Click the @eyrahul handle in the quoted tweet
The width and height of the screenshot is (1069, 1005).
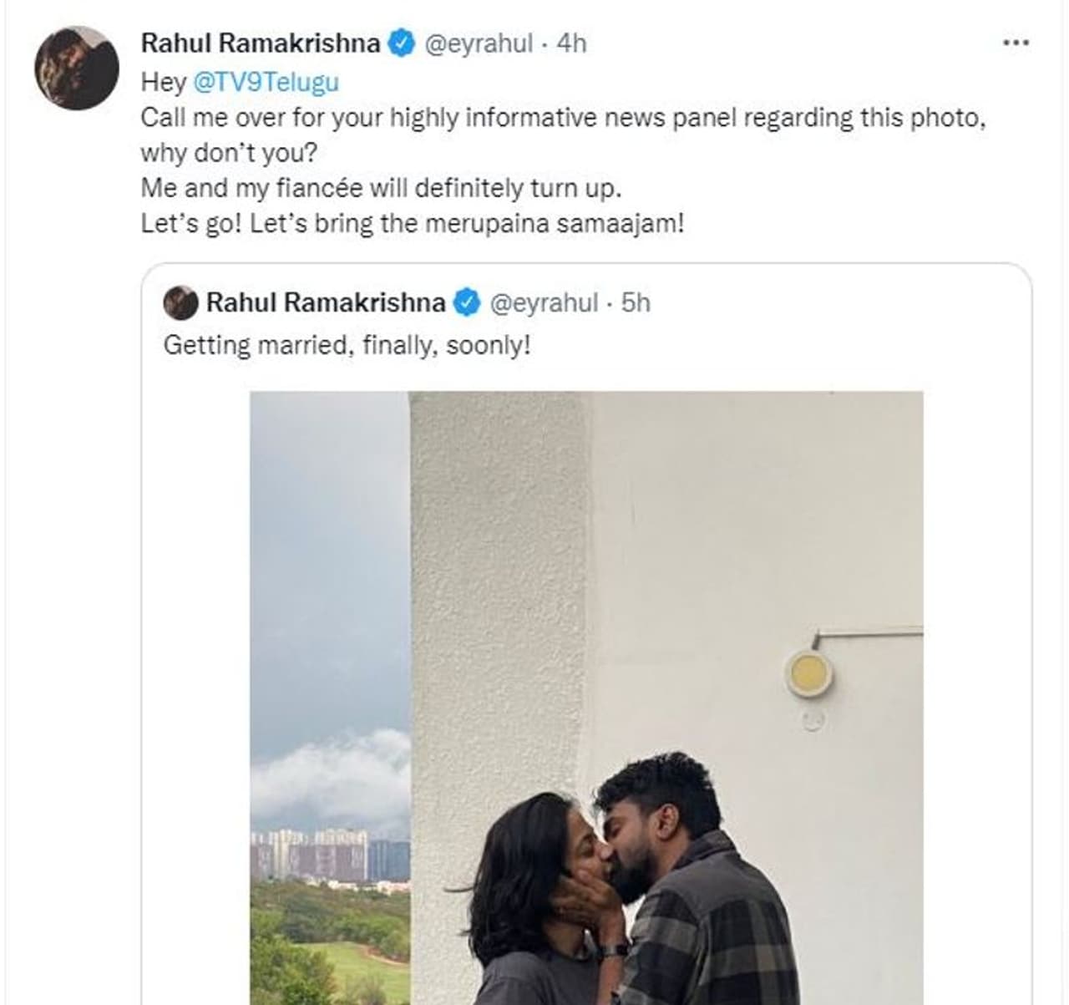point(543,302)
